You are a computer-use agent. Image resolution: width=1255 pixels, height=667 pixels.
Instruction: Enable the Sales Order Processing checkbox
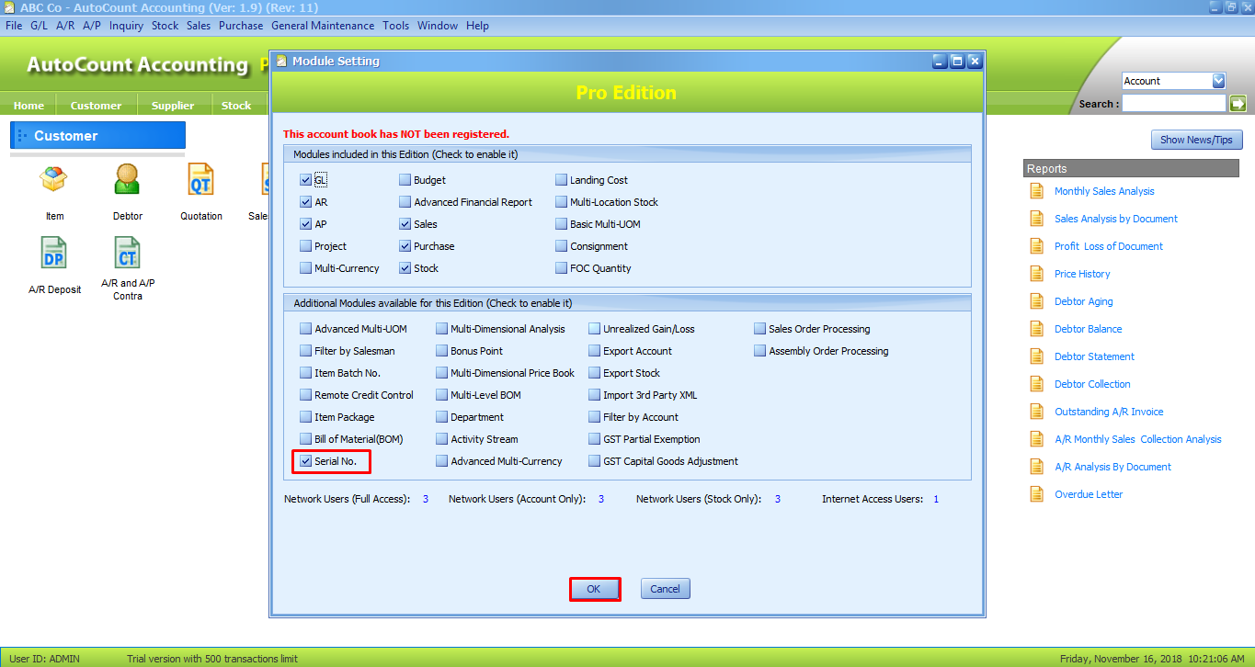point(760,329)
